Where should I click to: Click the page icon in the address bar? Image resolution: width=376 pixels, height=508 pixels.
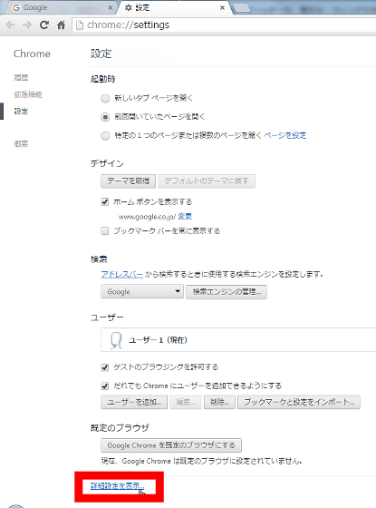[x=80, y=25]
